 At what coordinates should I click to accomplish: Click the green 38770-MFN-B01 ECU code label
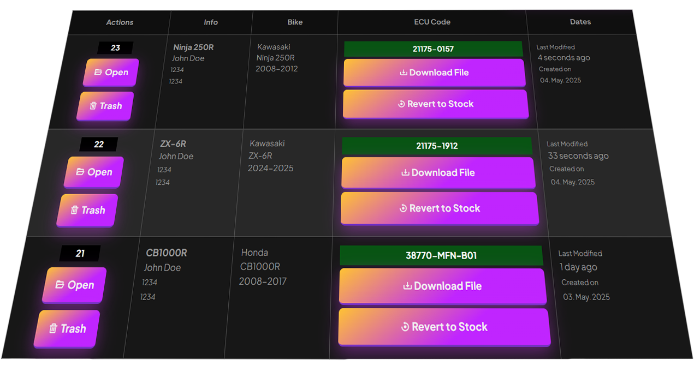(441, 255)
